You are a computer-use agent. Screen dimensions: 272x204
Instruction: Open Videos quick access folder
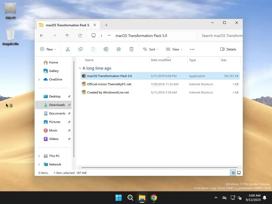pyautogui.click(x=54, y=139)
